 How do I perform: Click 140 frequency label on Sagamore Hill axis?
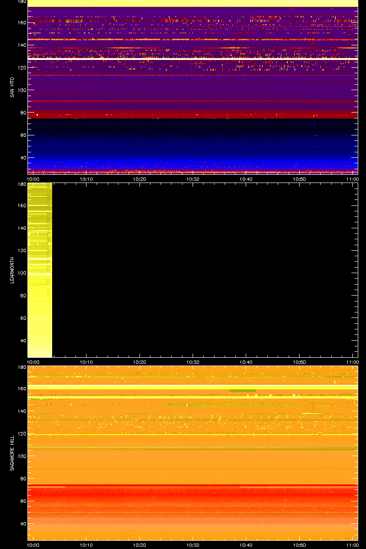point(22,411)
